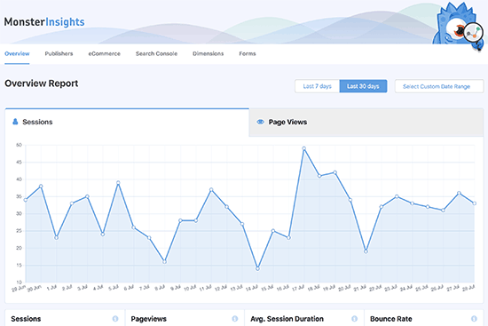Select the Last 30 days range
Viewport: 488px width, 326px height.
363,86
